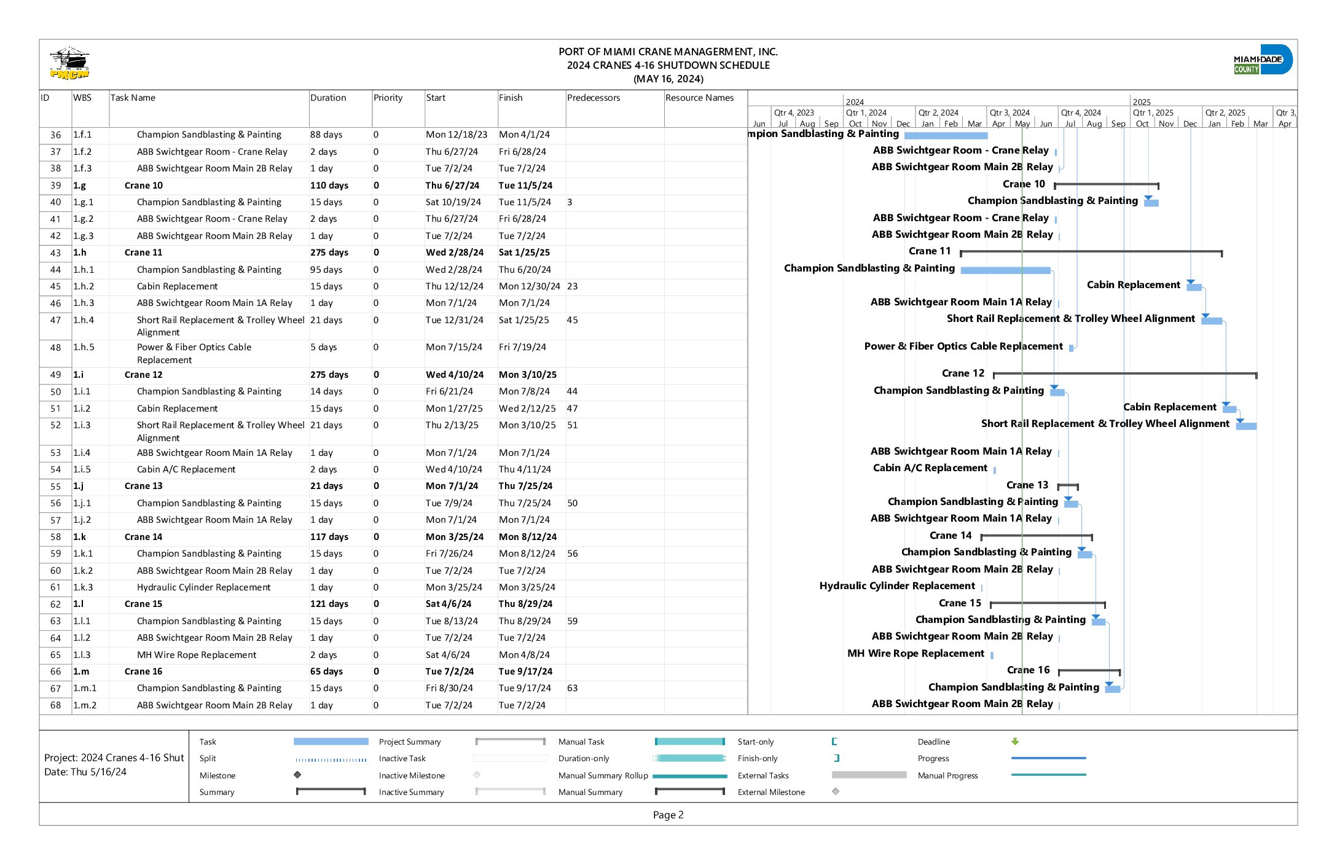Click the Gantt bar for row 36 sandblasting

tap(946, 135)
